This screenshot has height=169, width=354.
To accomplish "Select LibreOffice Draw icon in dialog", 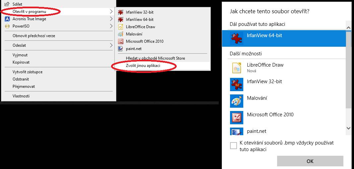I will 237,68.
